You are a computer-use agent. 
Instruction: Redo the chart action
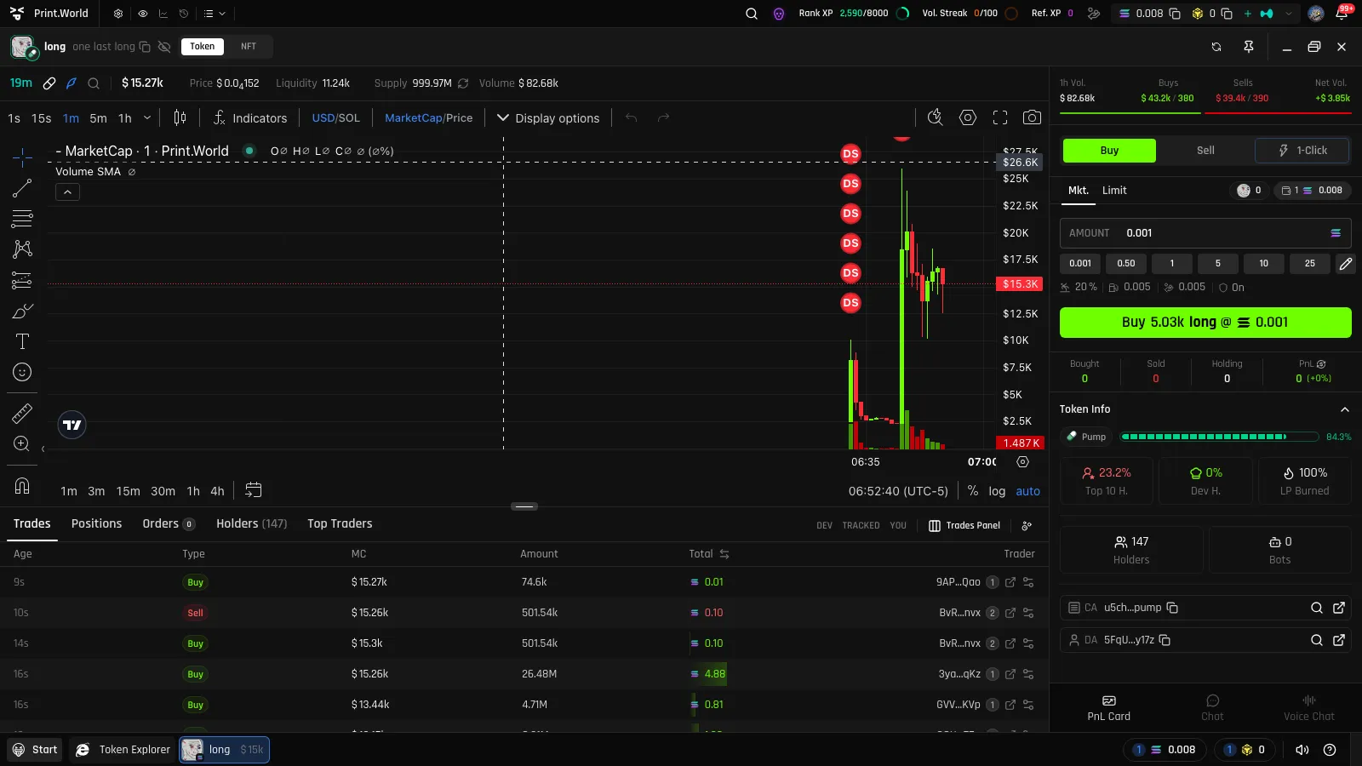[x=663, y=117]
